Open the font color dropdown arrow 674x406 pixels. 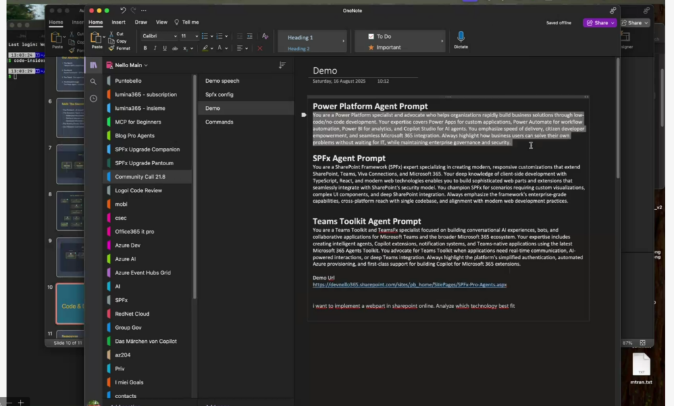(x=226, y=49)
